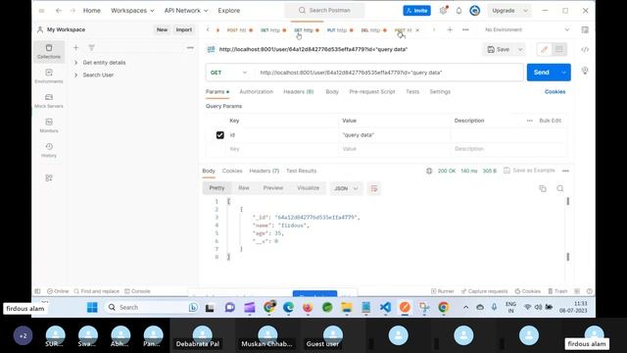Expand the Get entity details collection
Image resolution: width=627 pixels, height=353 pixels.
76,63
